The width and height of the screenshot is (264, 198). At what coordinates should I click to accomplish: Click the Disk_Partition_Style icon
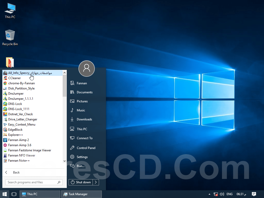click(5, 88)
